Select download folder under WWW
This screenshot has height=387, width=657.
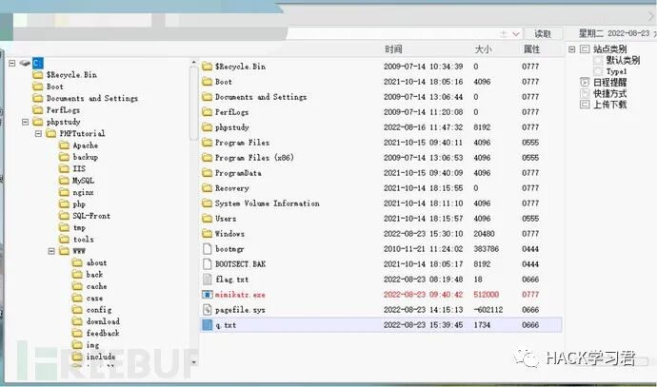[x=103, y=321]
